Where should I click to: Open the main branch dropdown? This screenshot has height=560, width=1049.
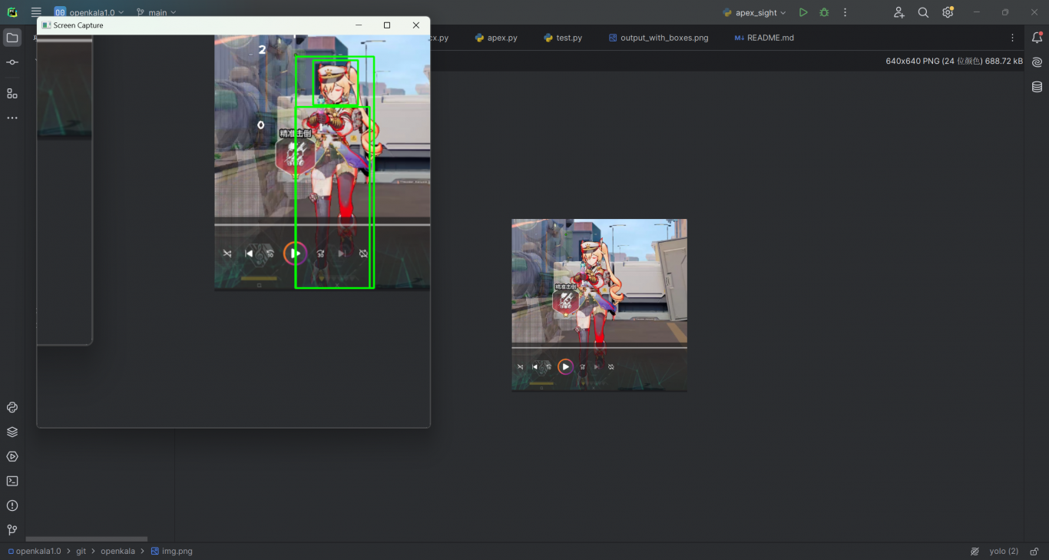(156, 12)
